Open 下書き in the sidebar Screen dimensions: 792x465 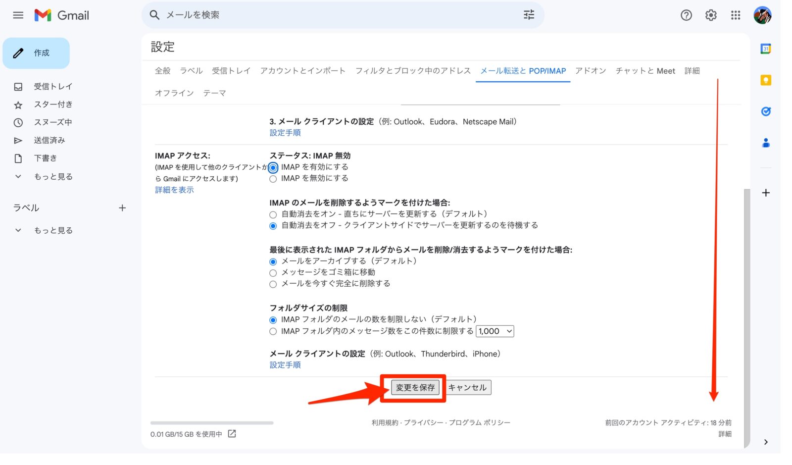(x=46, y=158)
